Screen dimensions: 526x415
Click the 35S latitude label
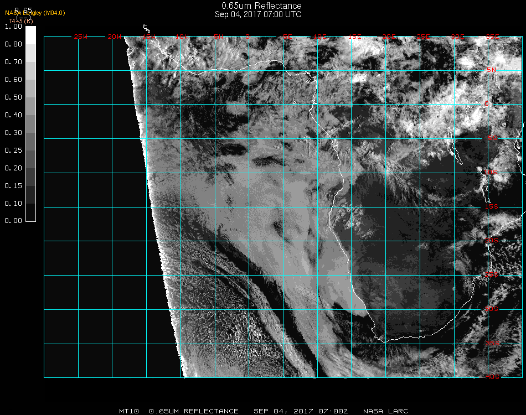[x=493, y=343]
